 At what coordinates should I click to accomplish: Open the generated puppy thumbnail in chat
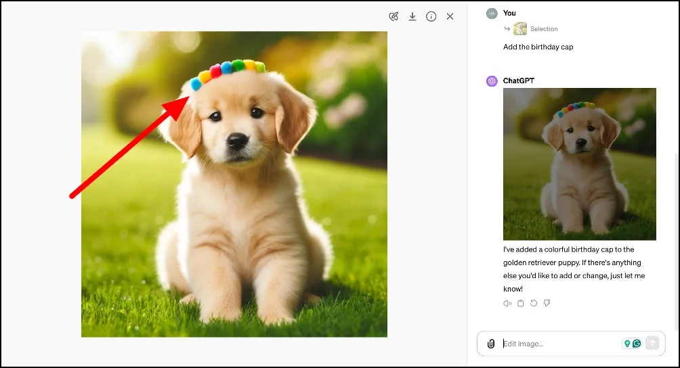(x=579, y=164)
